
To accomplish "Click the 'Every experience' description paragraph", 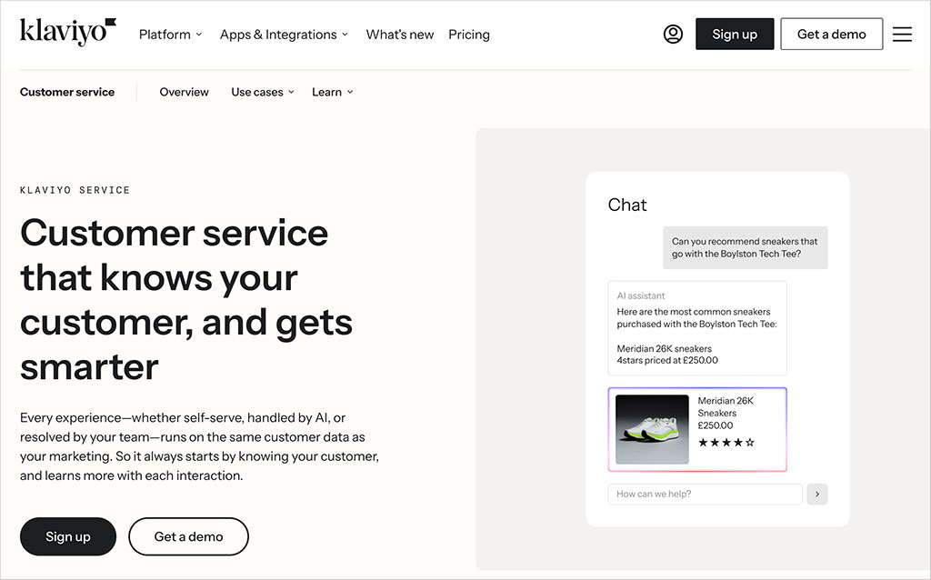I will point(199,446).
